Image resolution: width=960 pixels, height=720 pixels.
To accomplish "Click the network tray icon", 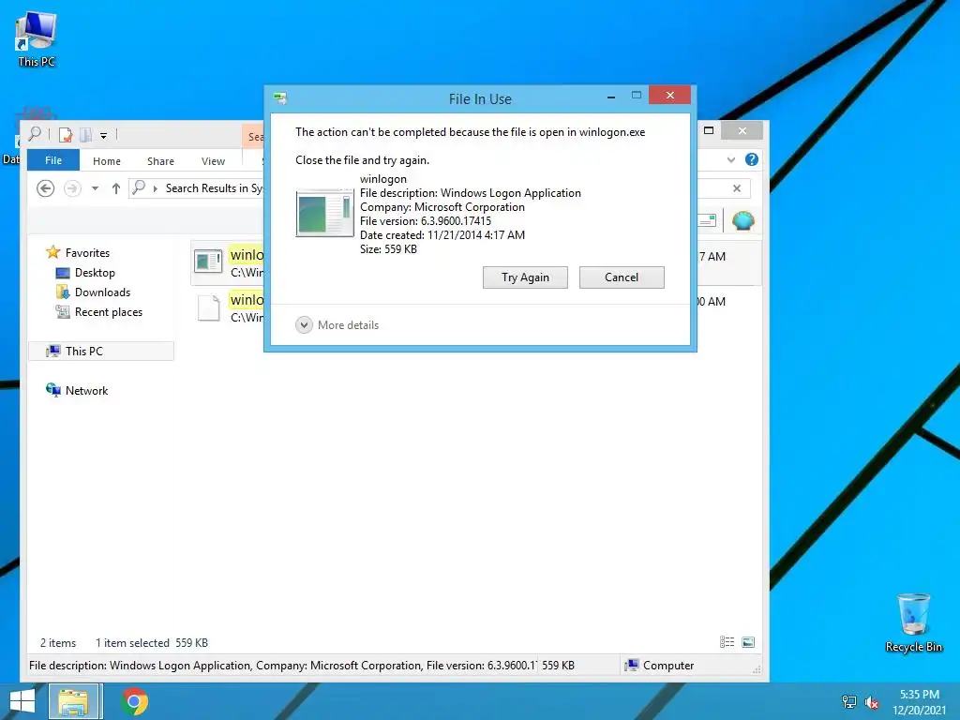I will 849,701.
